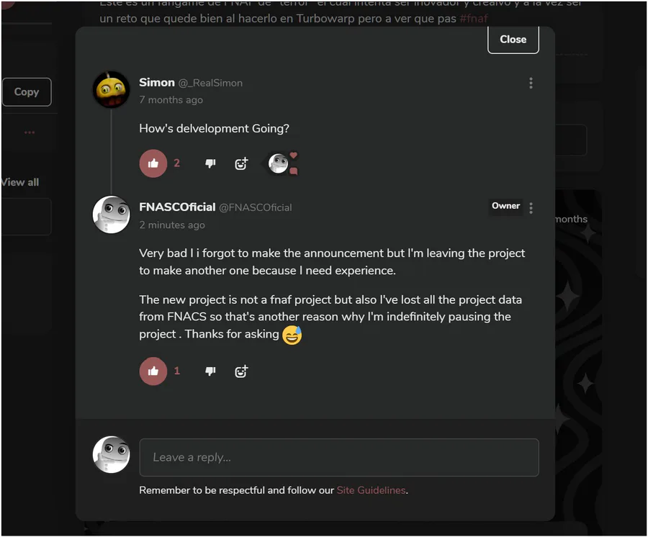
Task: Like Simon's comment with thumbs up
Action: pos(153,163)
